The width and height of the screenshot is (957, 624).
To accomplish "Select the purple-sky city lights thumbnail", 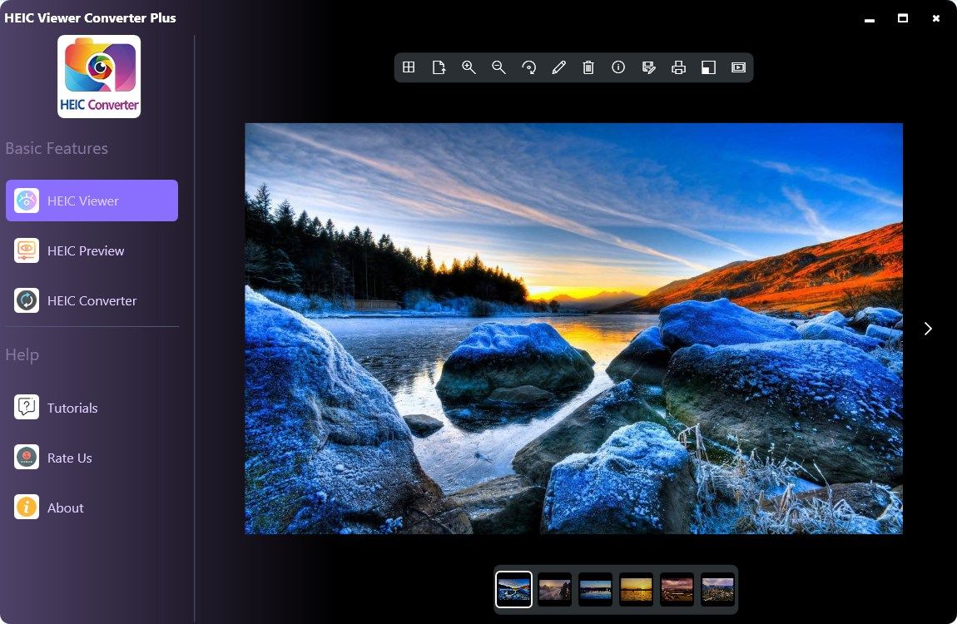I will (677, 590).
